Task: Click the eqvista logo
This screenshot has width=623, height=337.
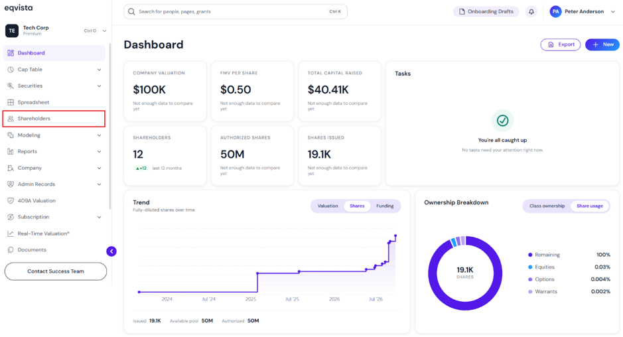Action: [x=19, y=8]
